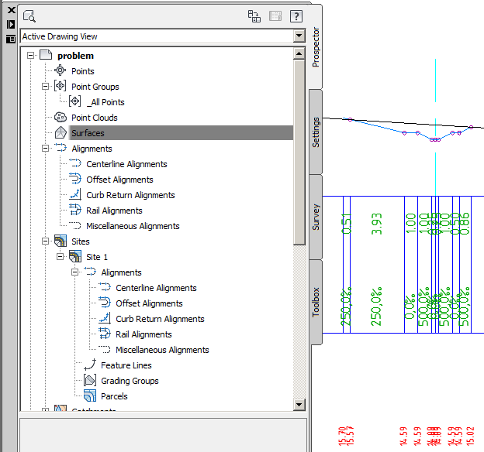Screen dimensions: 484x452
Task: Close the Toolspace palette with X
Action: (11, 11)
